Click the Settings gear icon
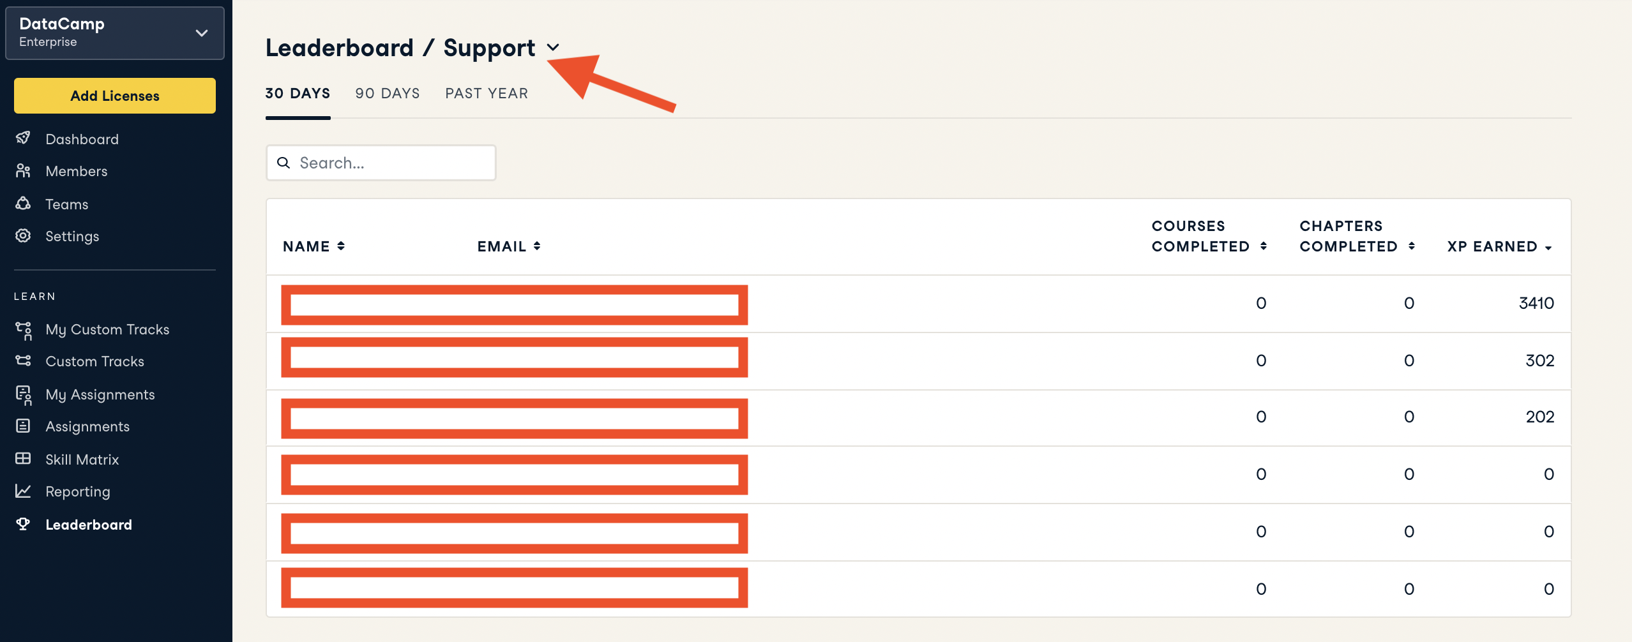This screenshot has height=642, width=1632. (23, 235)
